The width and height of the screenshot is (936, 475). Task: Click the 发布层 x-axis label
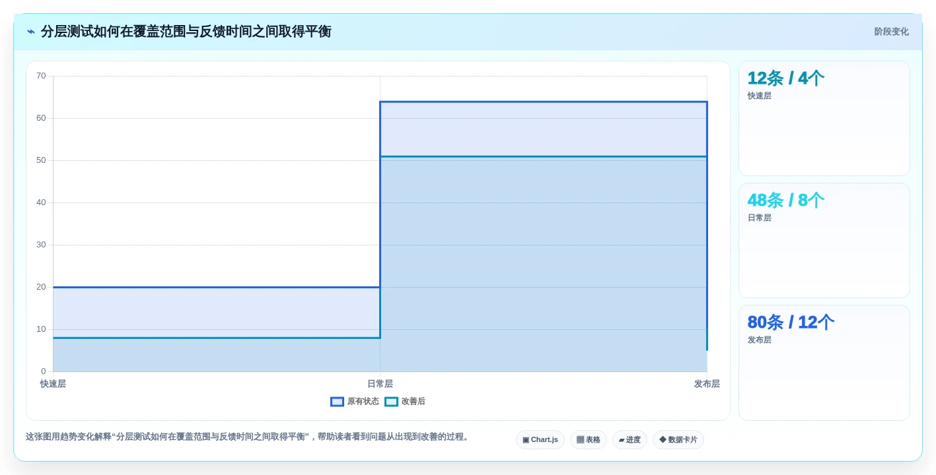pos(707,384)
